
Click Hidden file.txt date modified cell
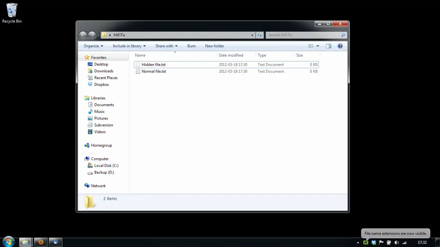(x=233, y=65)
